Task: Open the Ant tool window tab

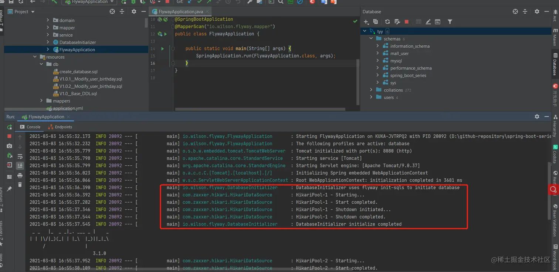Action: (x=555, y=16)
